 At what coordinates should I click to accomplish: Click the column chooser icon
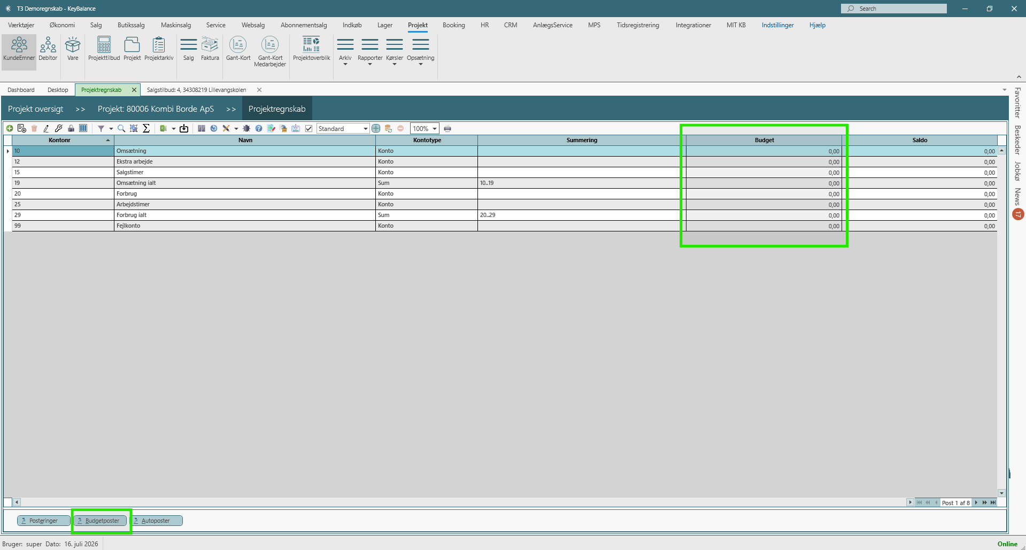click(x=83, y=128)
